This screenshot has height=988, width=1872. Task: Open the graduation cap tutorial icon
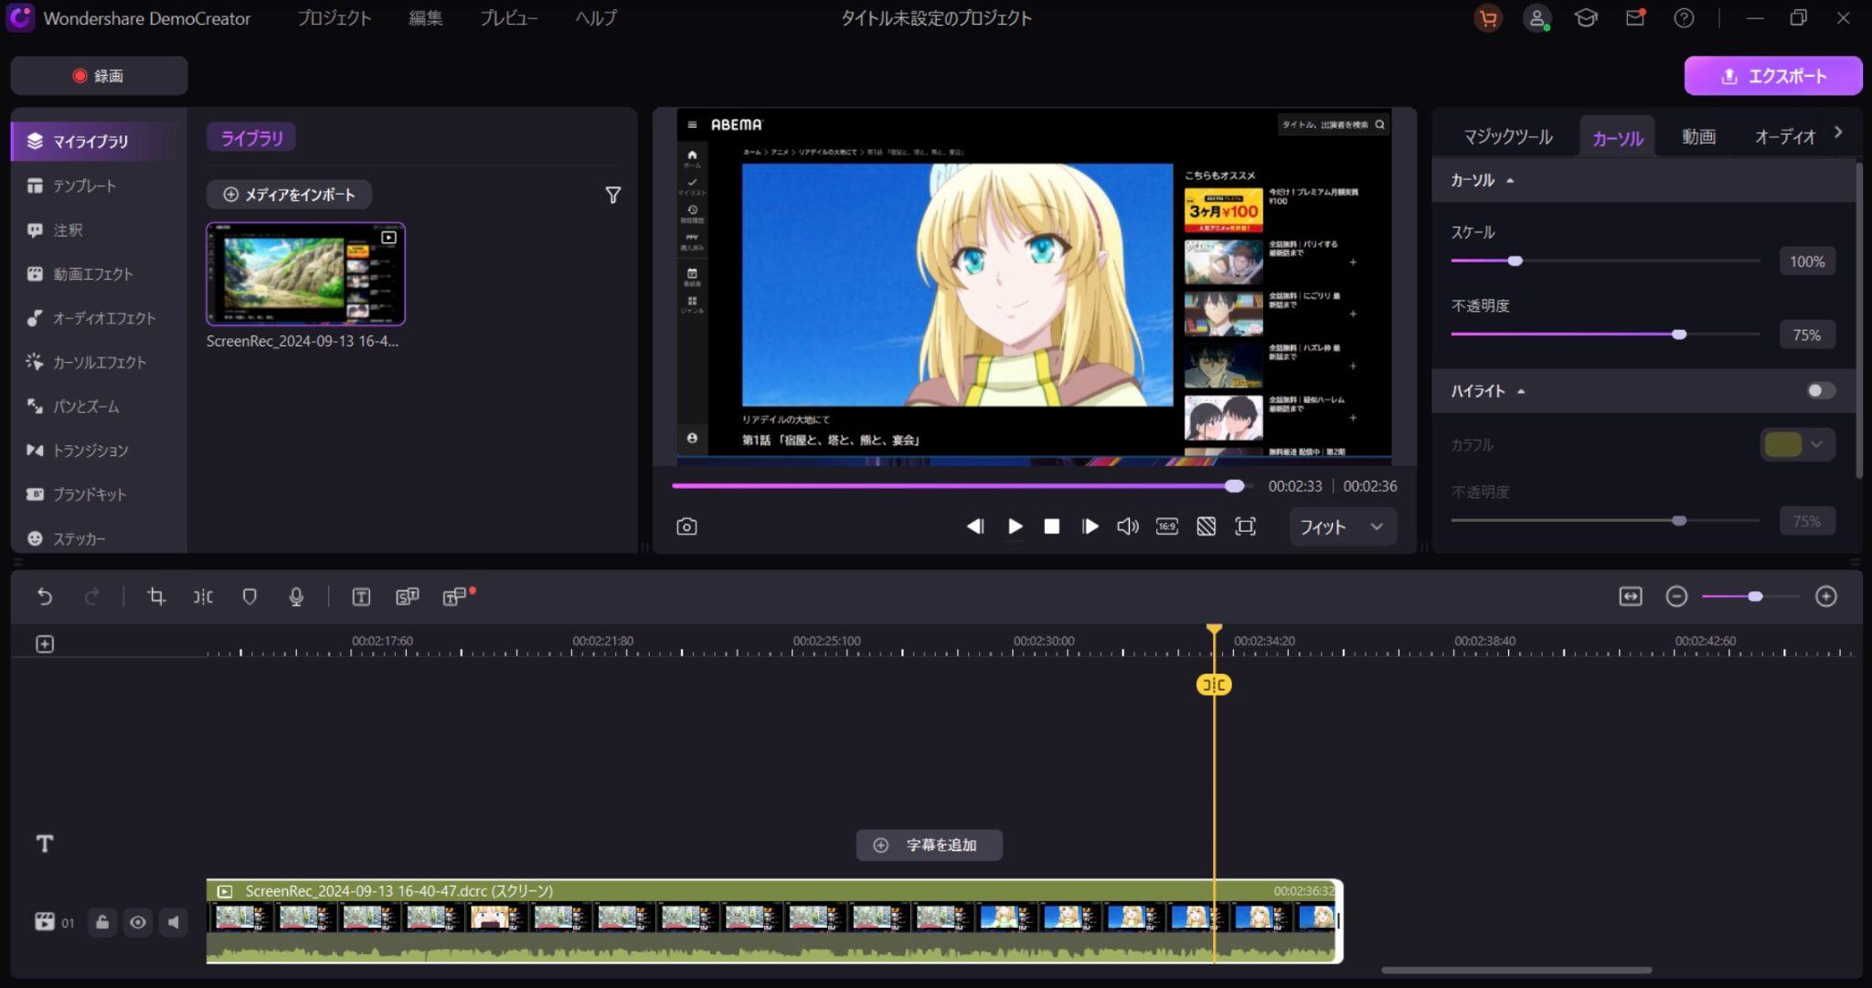pos(1586,18)
